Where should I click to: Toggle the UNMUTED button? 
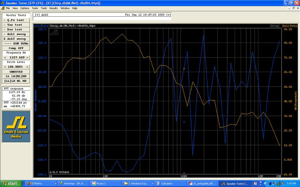16,72
